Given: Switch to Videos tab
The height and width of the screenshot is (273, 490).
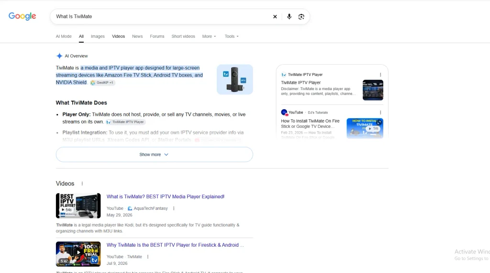Looking at the screenshot, I should 119,36.
